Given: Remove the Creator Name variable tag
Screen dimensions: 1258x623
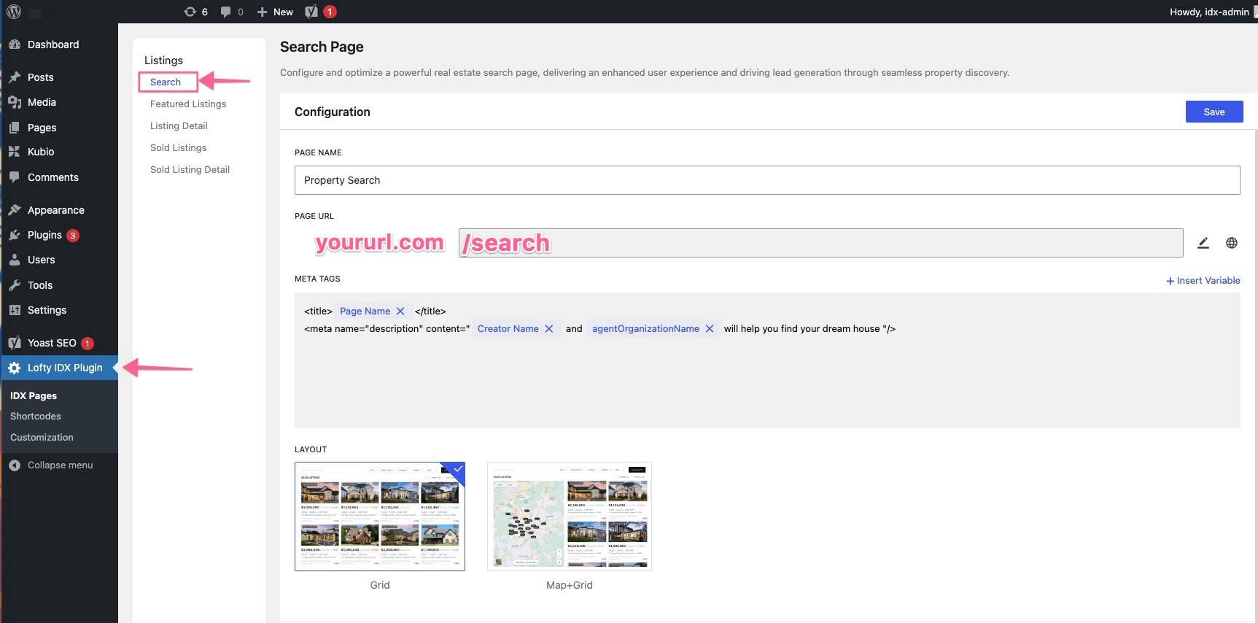Looking at the screenshot, I should pyautogui.click(x=549, y=328).
